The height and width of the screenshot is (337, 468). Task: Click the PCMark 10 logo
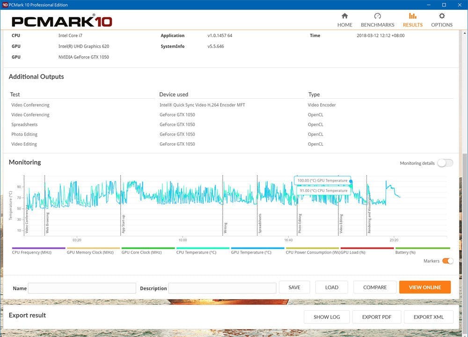pyautogui.click(x=62, y=22)
